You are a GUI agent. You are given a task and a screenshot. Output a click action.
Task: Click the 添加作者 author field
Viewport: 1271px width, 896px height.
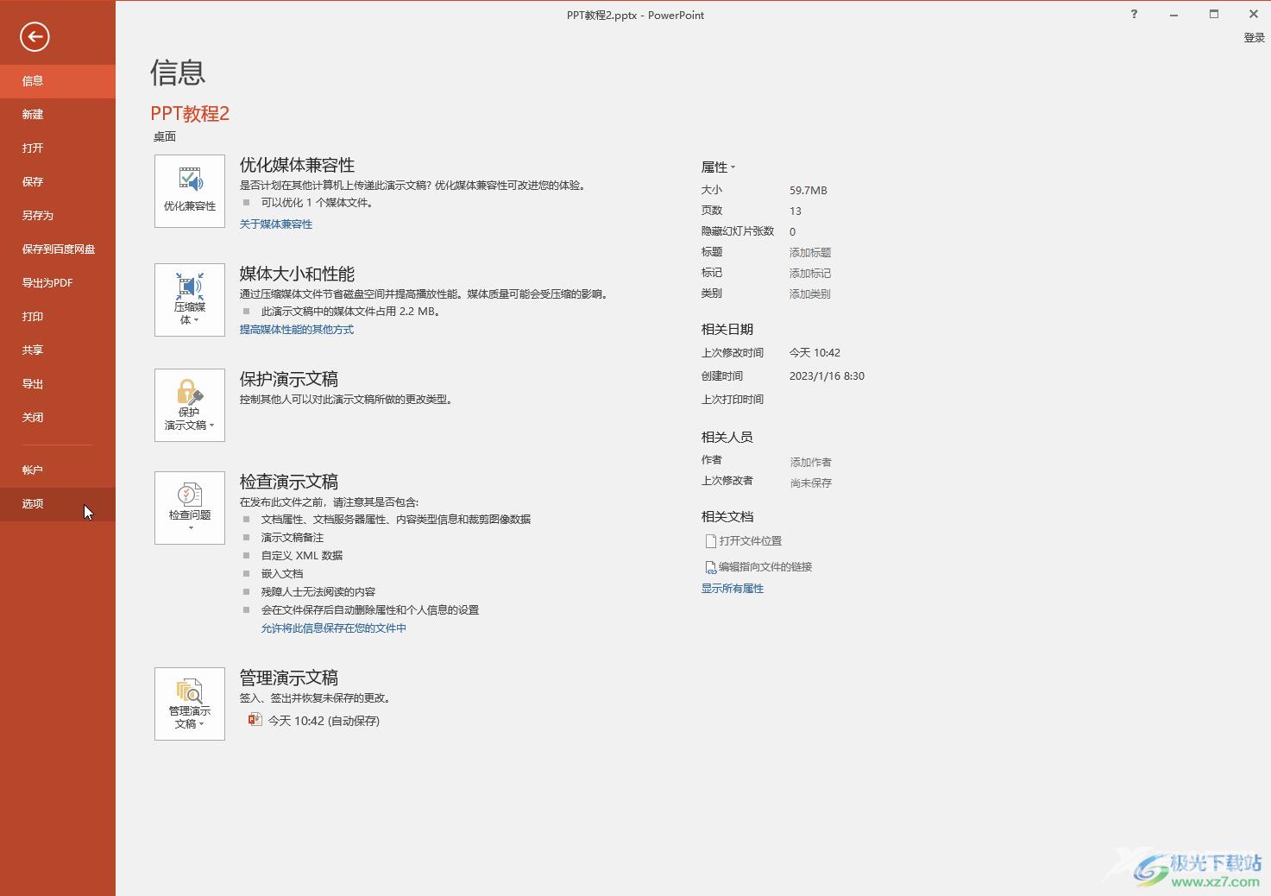tap(811, 463)
